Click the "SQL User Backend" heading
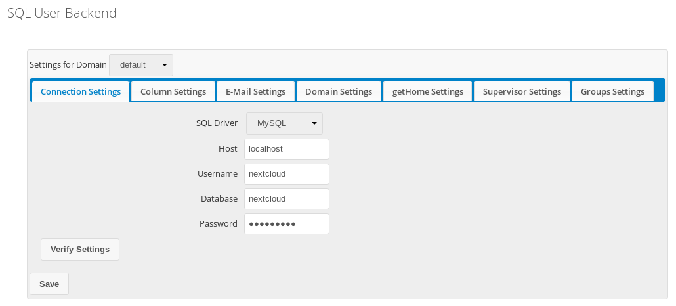 [x=62, y=13]
